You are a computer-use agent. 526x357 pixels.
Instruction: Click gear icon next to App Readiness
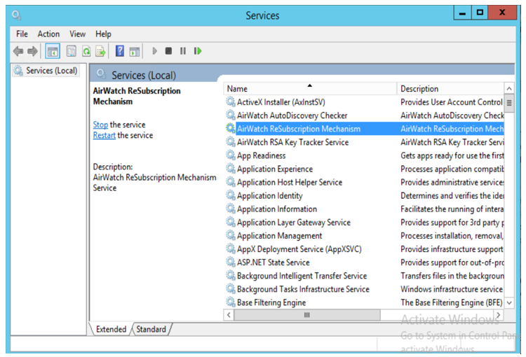[x=231, y=155]
